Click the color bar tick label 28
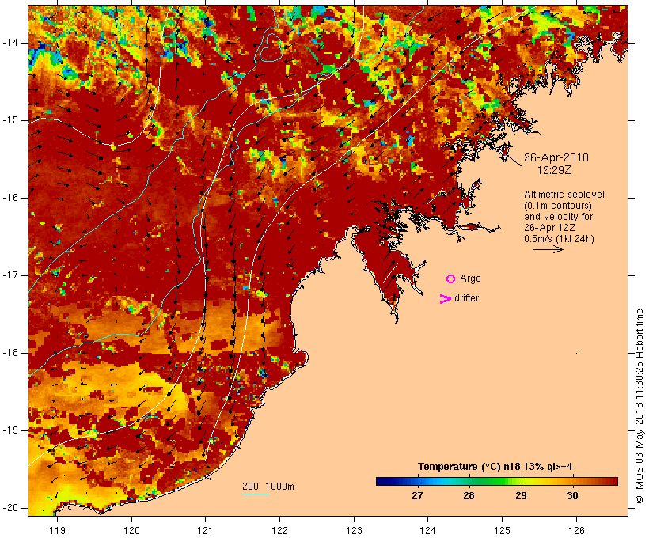The image size is (649, 538). [469, 496]
